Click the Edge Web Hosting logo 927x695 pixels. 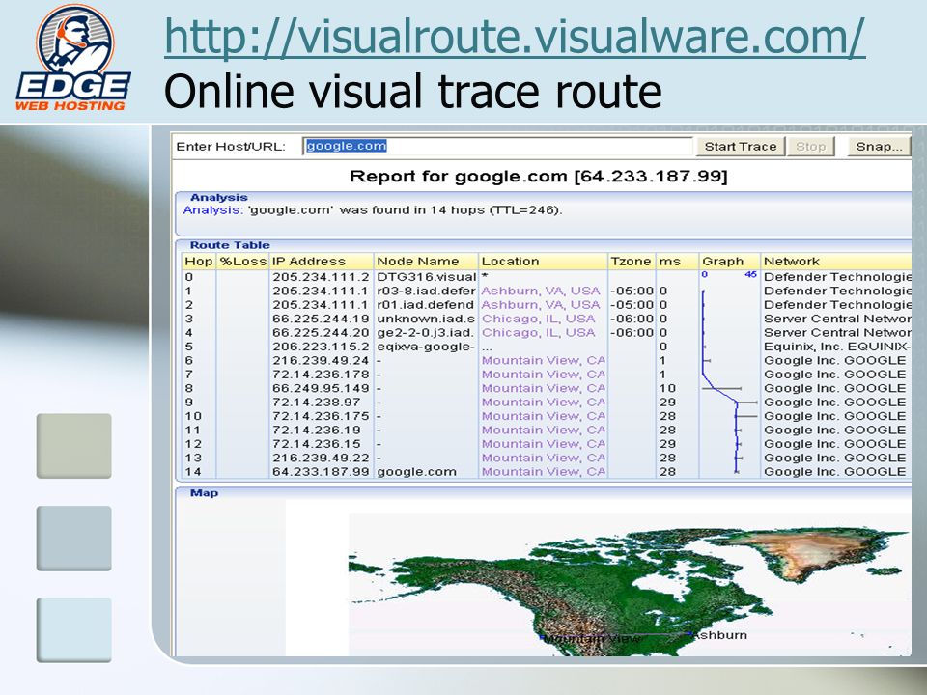pos(72,58)
